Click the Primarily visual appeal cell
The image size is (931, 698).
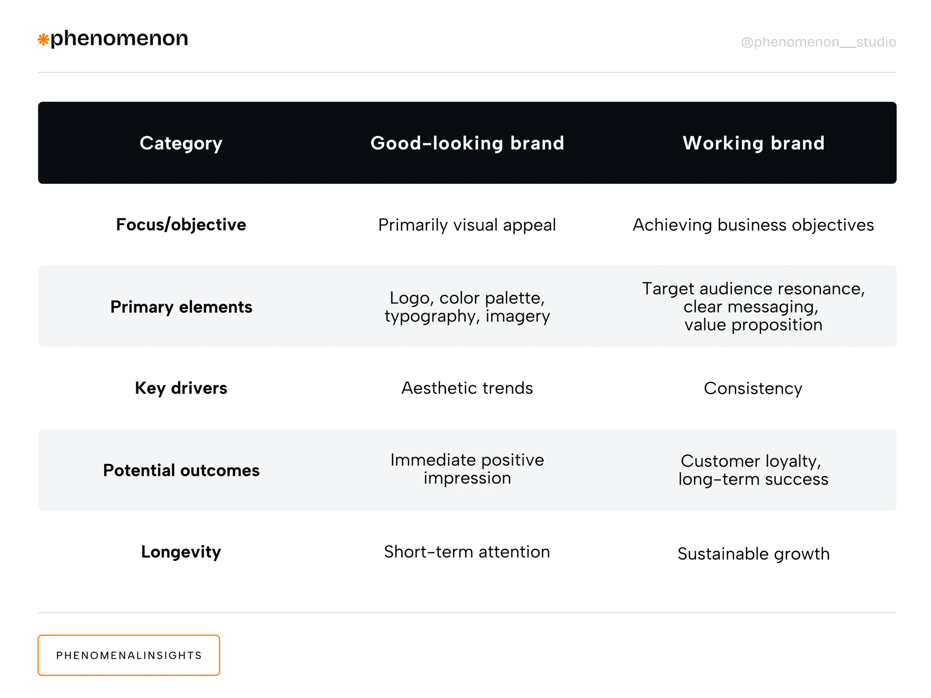point(467,225)
